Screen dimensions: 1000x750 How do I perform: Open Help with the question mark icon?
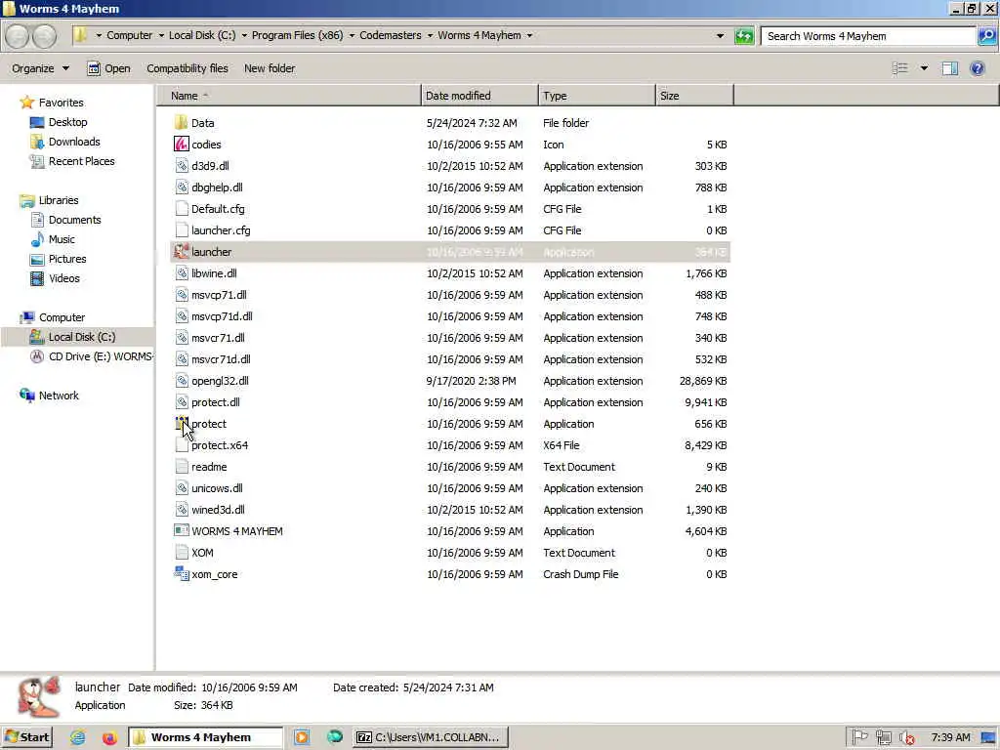[977, 68]
